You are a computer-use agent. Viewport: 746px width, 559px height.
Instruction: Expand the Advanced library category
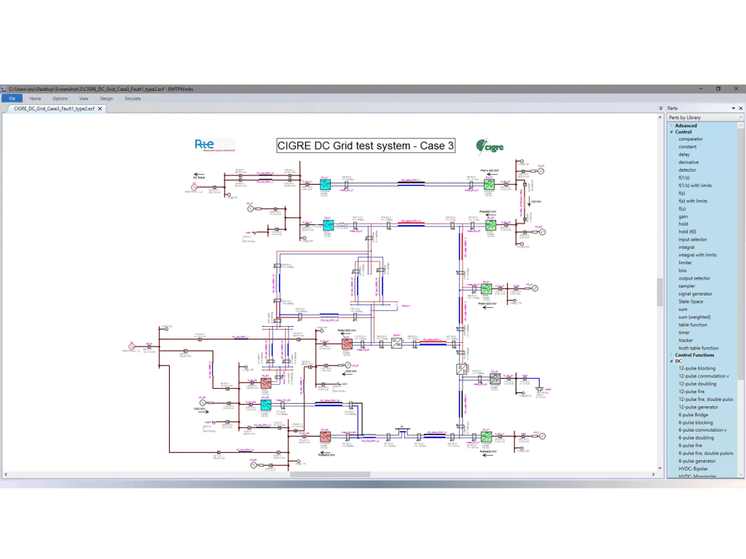click(x=672, y=125)
